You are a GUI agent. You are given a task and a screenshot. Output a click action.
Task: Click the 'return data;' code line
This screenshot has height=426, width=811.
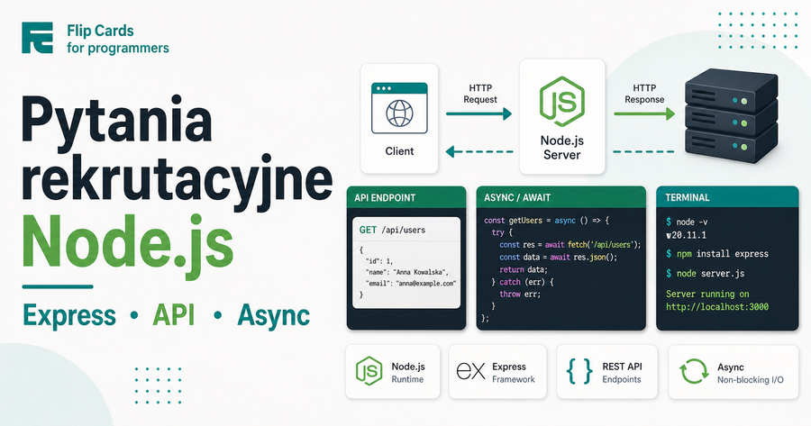pos(524,269)
